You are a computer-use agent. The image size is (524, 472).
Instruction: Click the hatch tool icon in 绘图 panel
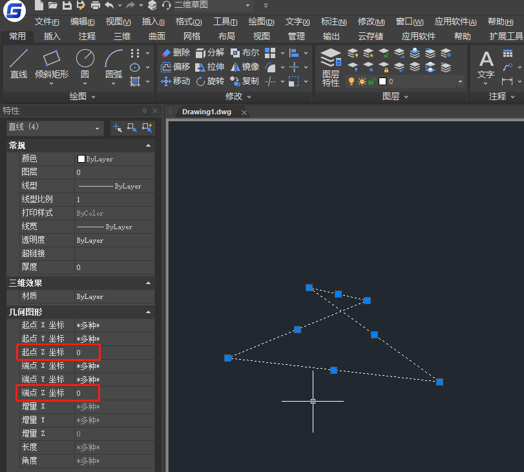click(x=134, y=81)
